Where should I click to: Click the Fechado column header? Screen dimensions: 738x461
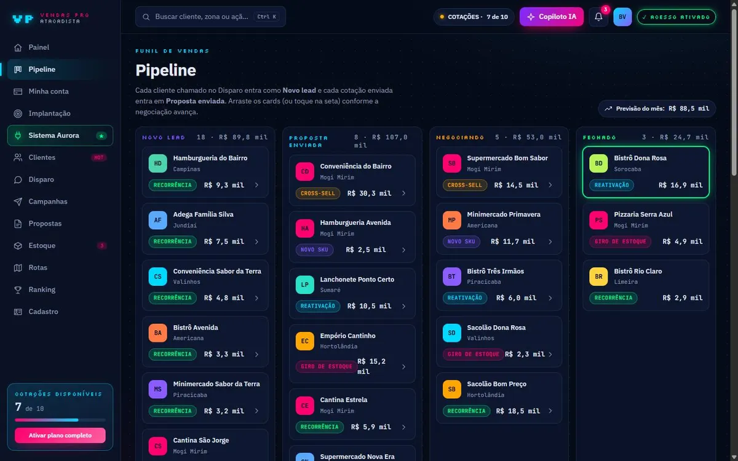coord(600,137)
